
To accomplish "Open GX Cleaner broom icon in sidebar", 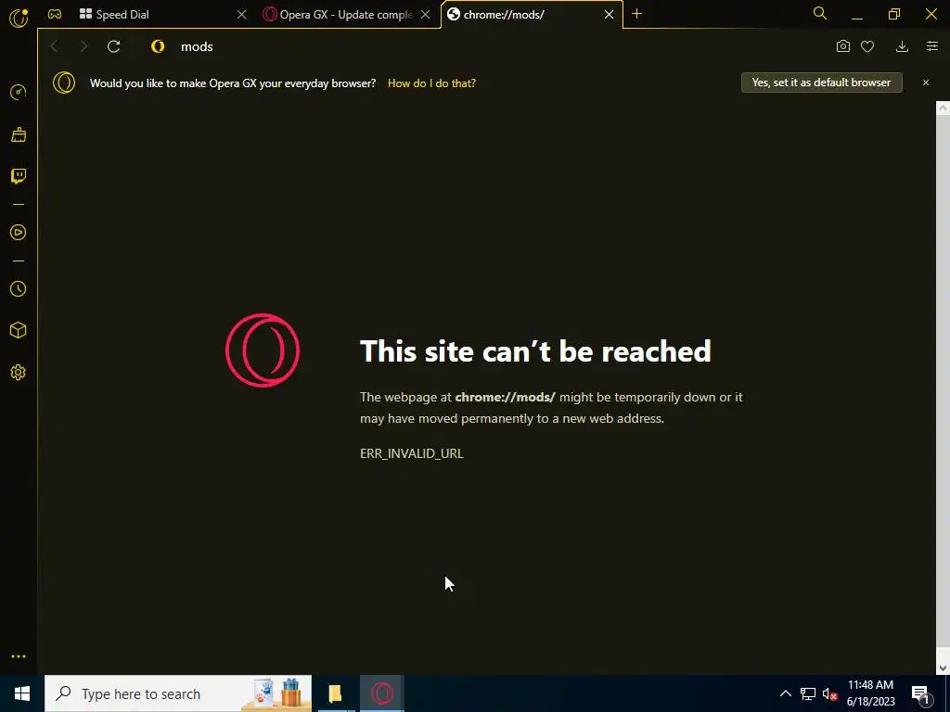I will [19, 134].
